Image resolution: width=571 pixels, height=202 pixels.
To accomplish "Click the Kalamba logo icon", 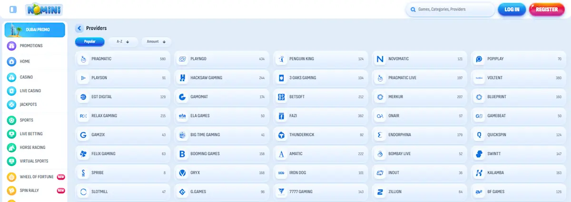I will click(x=479, y=173).
